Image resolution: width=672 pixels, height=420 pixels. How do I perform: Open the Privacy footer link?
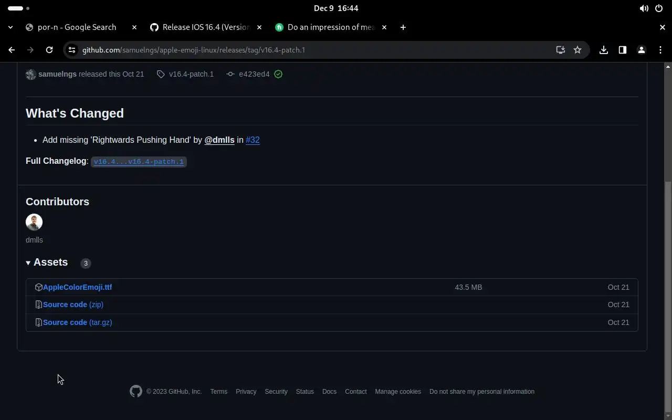(x=246, y=392)
